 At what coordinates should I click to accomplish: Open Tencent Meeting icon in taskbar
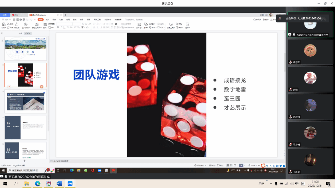(x=70, y=184)
